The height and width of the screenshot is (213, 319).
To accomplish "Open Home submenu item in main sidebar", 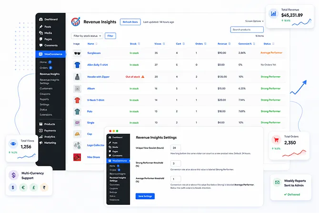I will (45, 62).
